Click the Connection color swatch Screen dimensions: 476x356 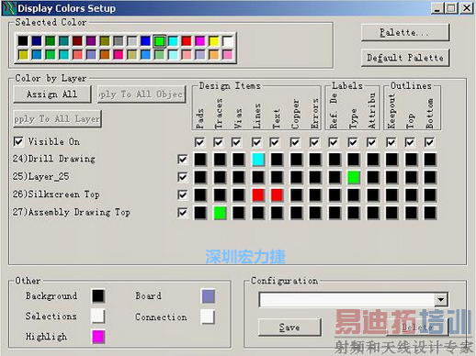click(208, 317)
